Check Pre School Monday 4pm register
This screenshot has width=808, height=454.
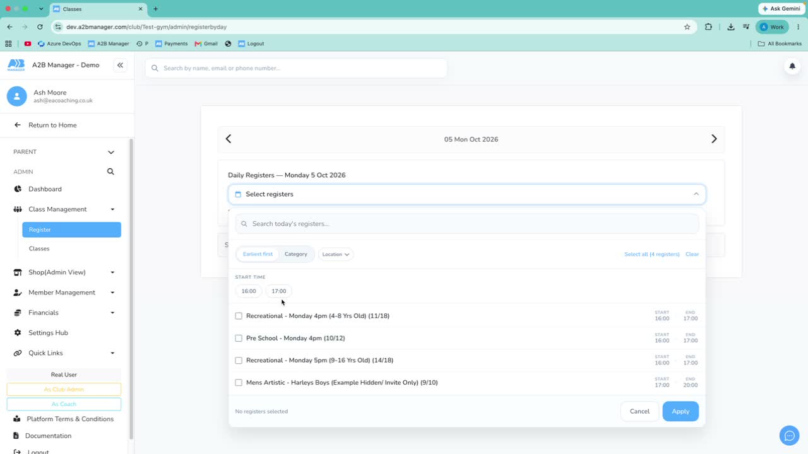(239, 338)
